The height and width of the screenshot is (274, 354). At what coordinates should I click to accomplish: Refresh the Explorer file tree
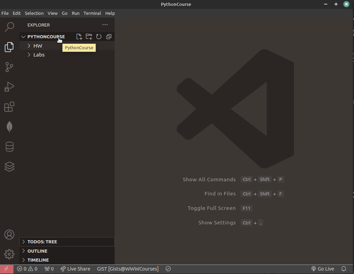pyautogui.click(x=99, y=37)
